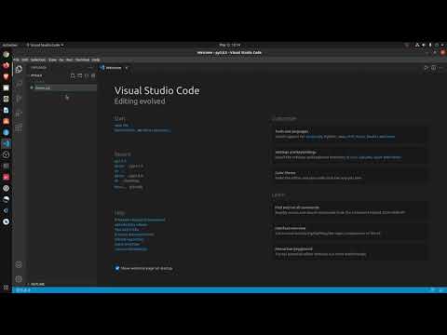Collapse the project folder in Explorer
The height and width of the screenshot is (335, 447).
coord(36,75)
